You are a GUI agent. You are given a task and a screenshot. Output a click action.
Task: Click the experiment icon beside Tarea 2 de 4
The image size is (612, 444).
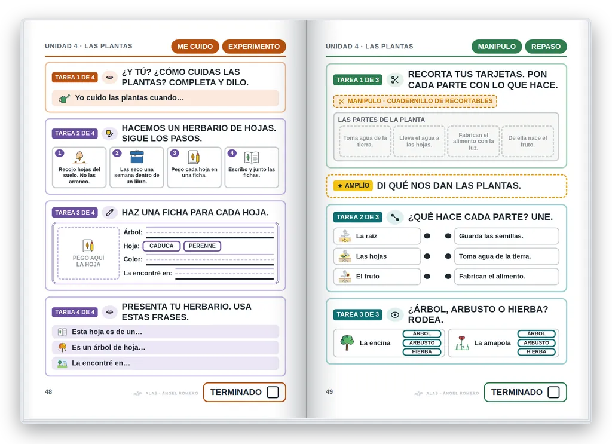pyautogui.click(x=110, y=134)
